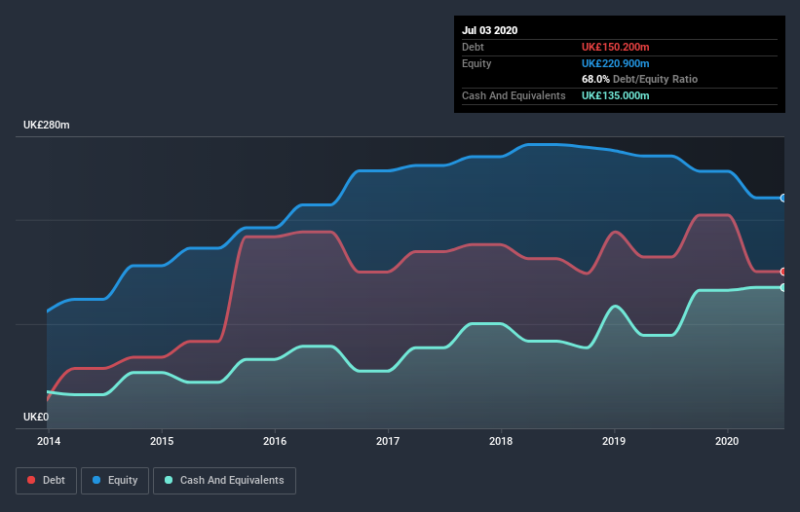Image resolution: width=800 pixels, height=512 pixels.
Task: Click the UK£0 axis label
Action: click(x=36, y=417)
